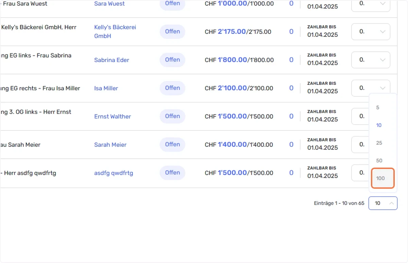408x263 pixels.
Task: Open the dropdown in Isa Miller's row
Action: [x=371, y=88]
